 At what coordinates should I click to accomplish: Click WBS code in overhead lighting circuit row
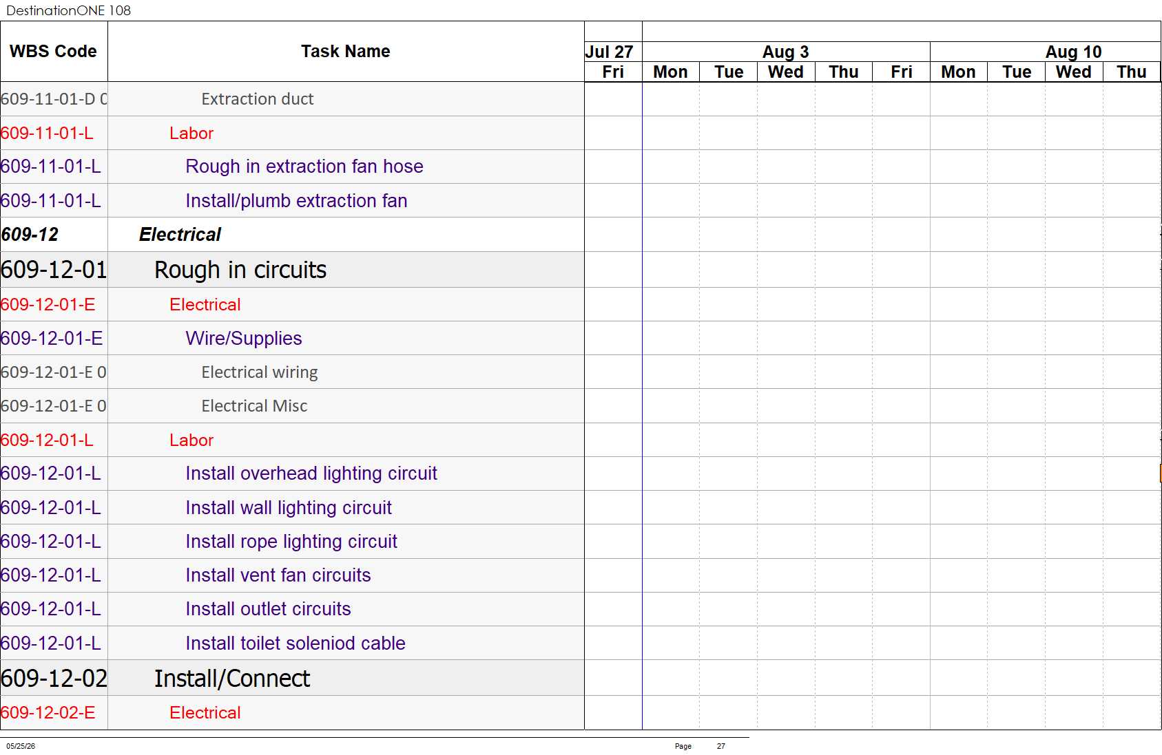pyautogui.click(x=51, y=474)
